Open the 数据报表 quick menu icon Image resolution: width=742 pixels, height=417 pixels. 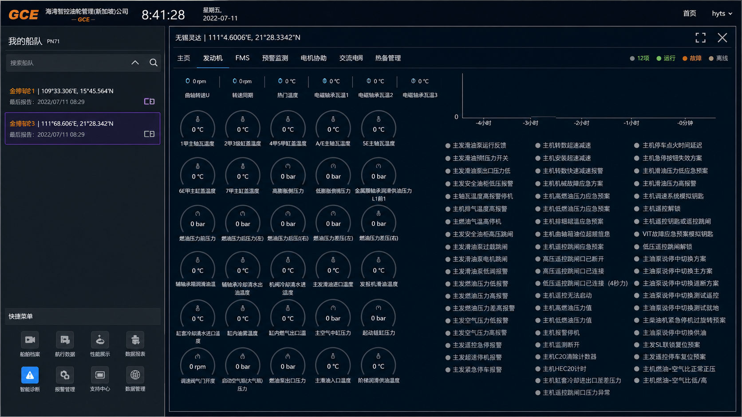(x=135, y=340)
